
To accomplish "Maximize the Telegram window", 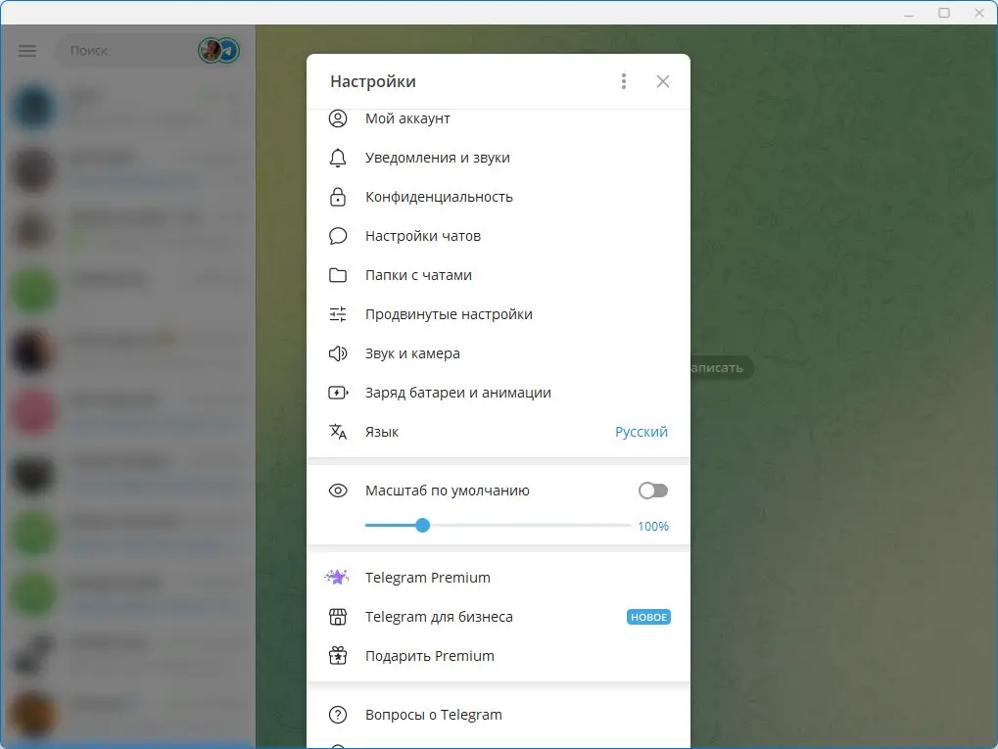I will [x=944, y=13].
